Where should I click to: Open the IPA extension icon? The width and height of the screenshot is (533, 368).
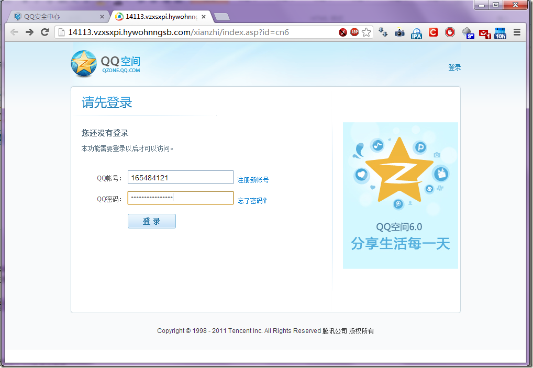(416, 33)
